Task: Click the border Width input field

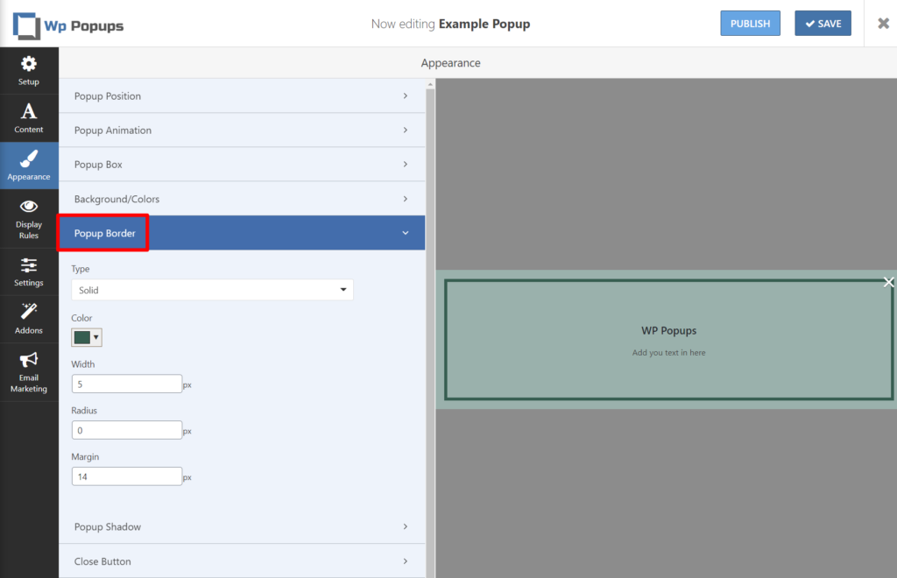Action: tap(126, 383)
